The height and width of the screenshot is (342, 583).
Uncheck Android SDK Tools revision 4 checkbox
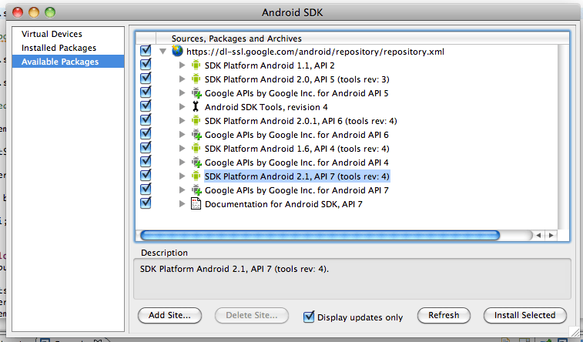coord(146,106)
